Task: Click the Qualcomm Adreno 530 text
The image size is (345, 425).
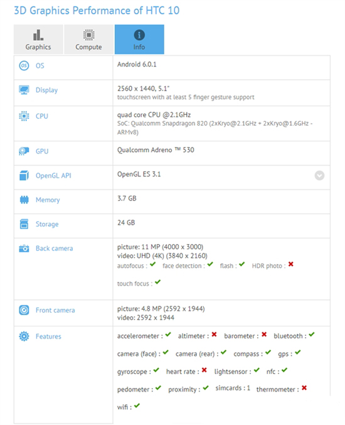Action: 156,150
